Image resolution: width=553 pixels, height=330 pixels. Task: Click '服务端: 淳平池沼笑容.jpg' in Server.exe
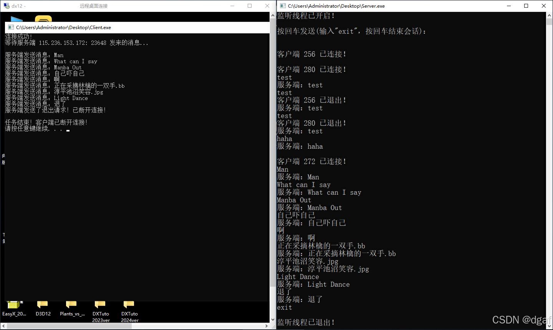(x=323, y=269)
